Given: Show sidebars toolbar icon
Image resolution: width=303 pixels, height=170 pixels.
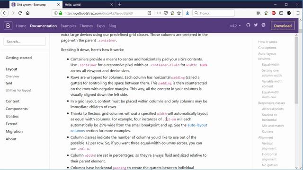Looking at the screenshot, I should 281,13.
